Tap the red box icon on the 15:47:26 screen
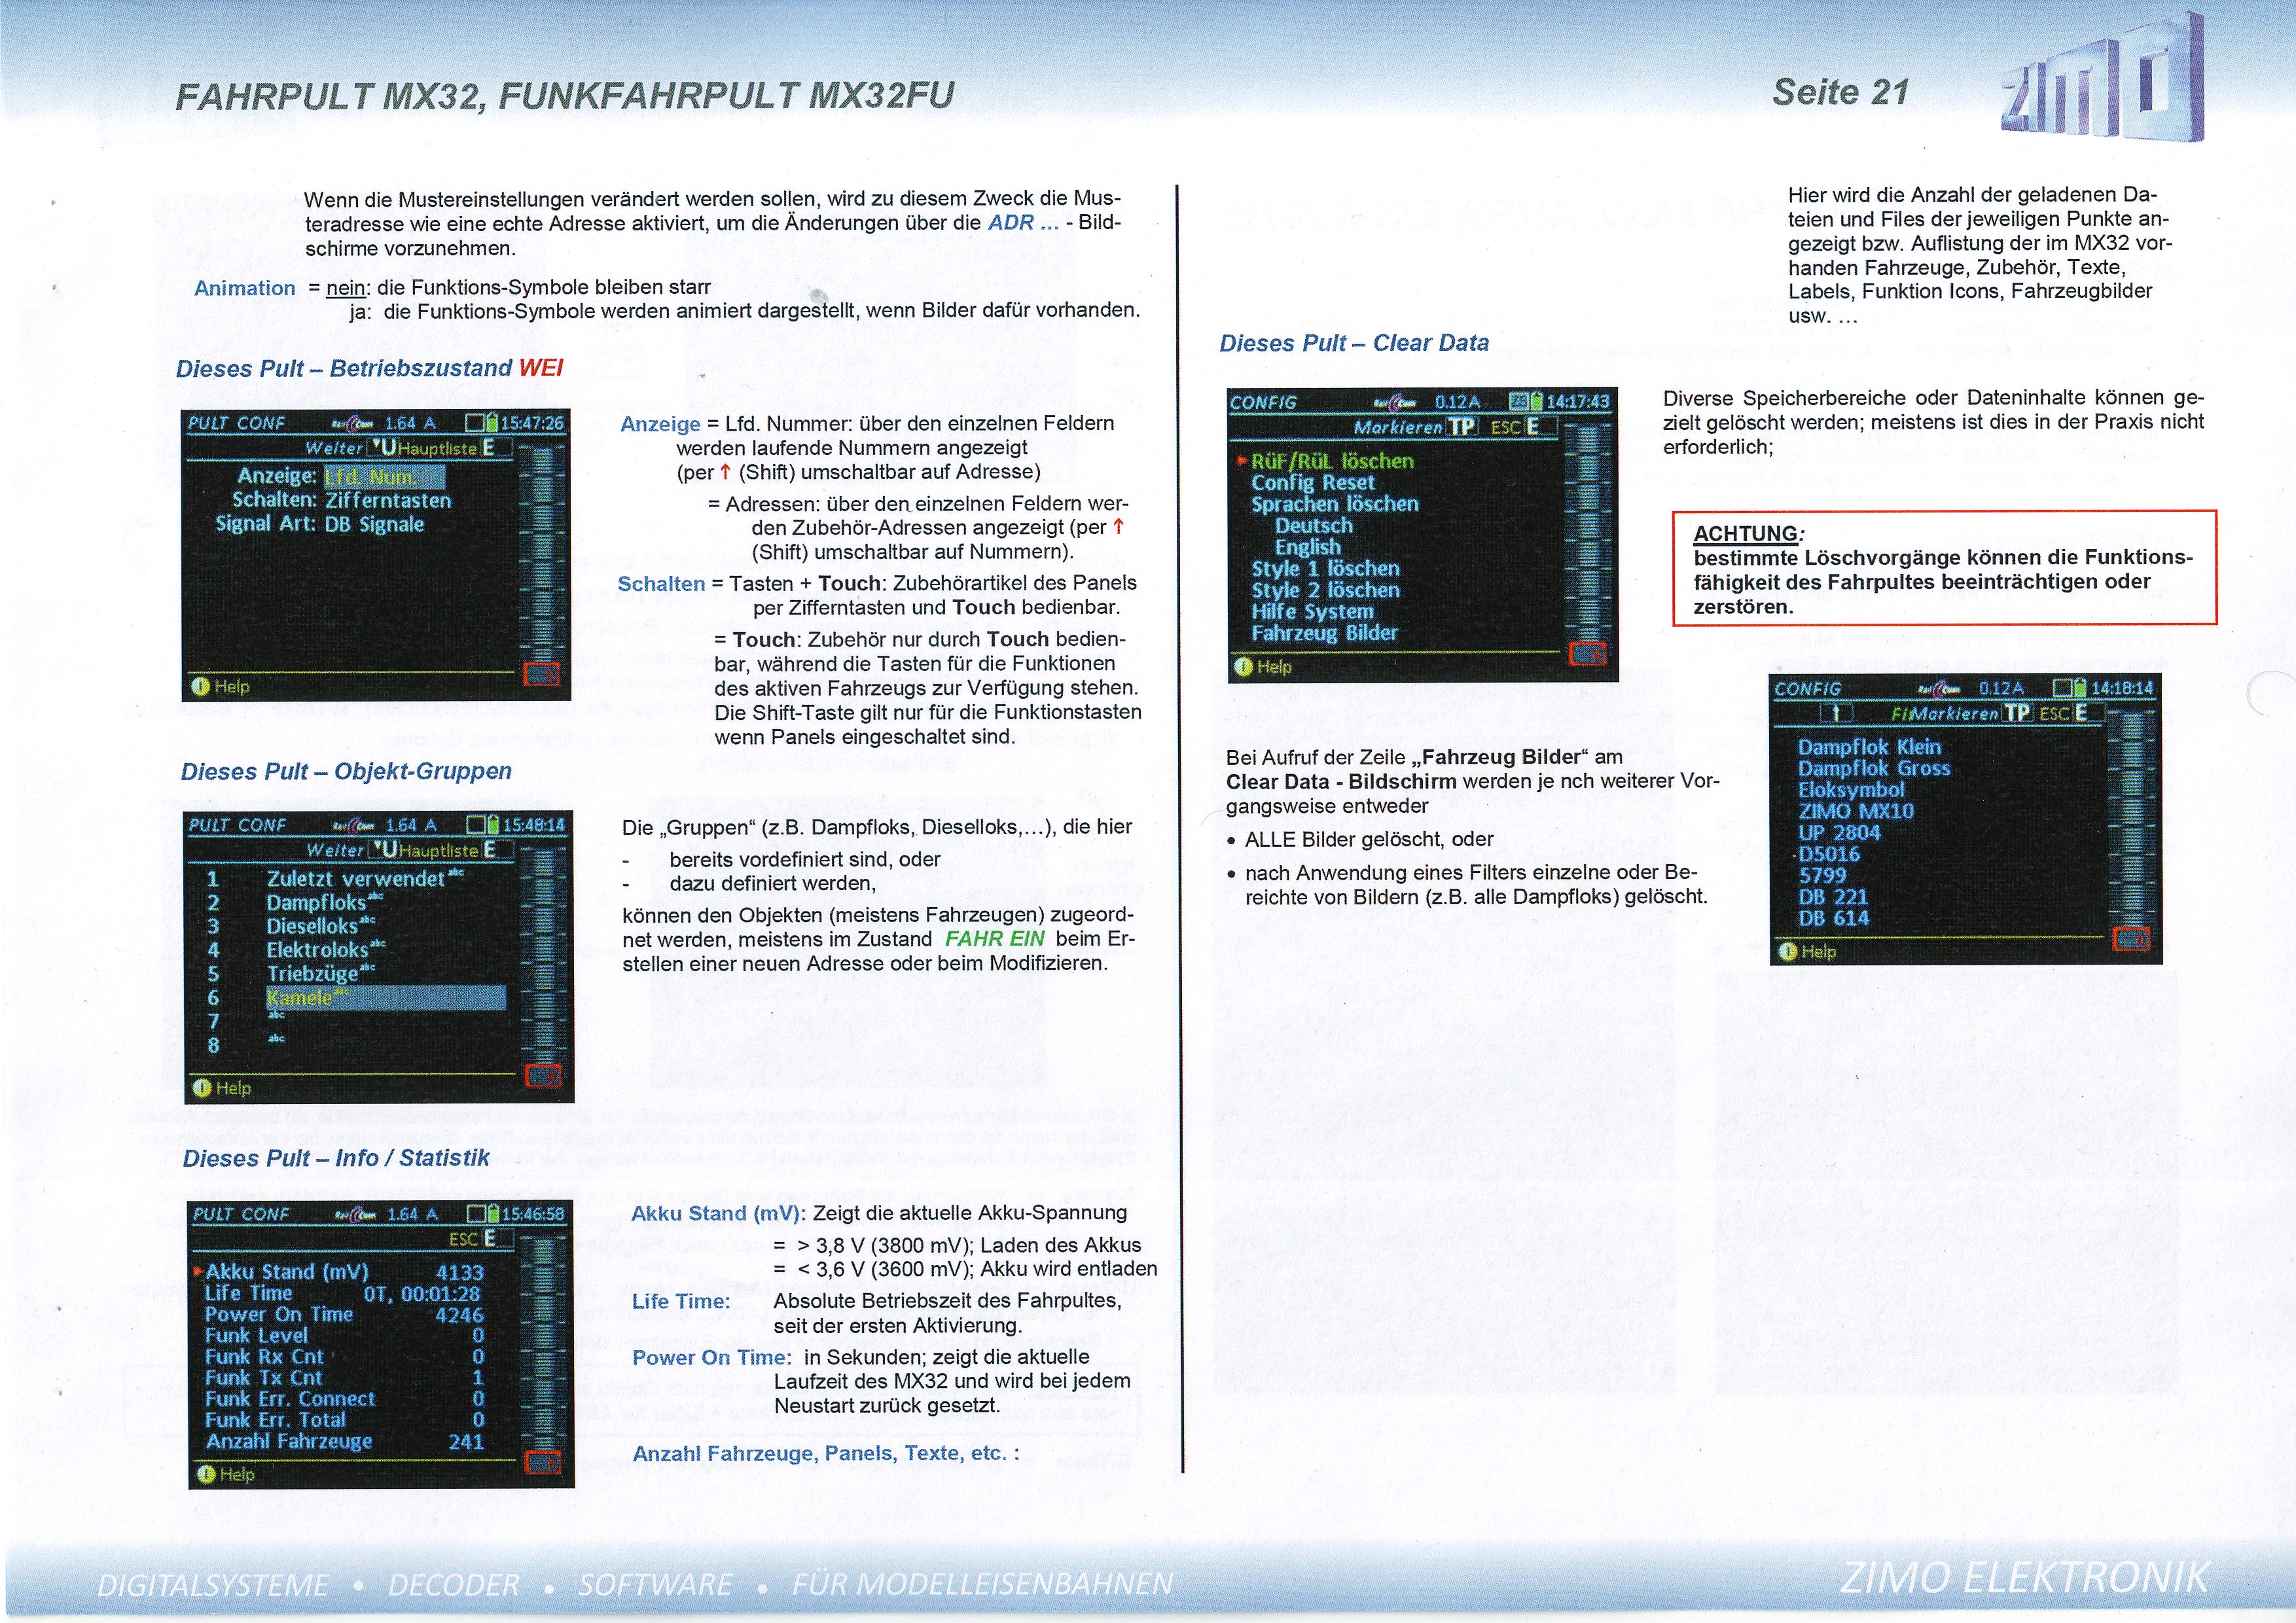2296x1623 pixels. (542, 674)
